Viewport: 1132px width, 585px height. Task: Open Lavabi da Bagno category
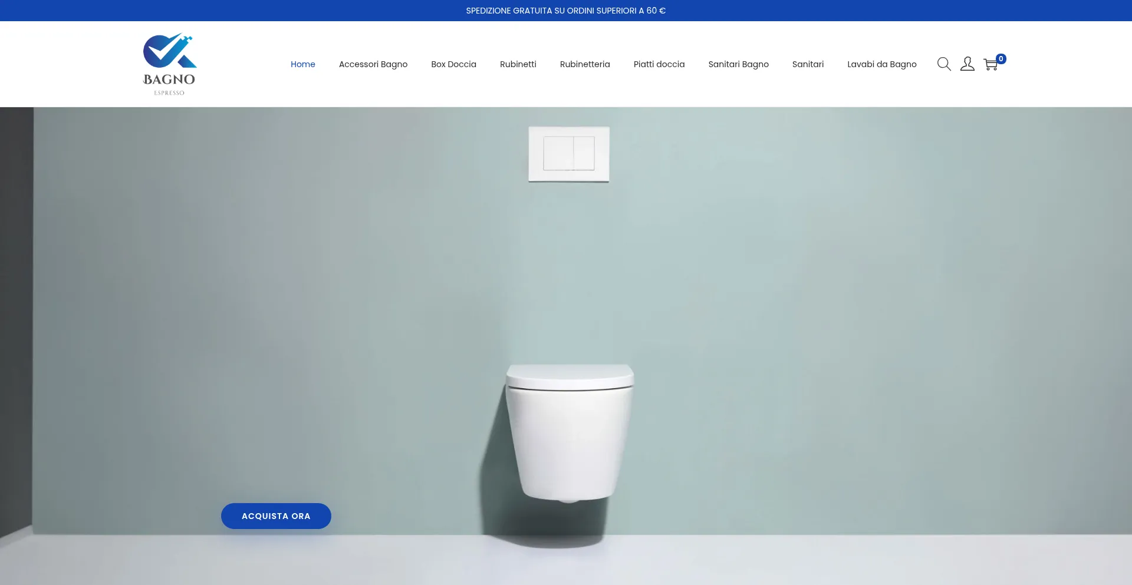point(881,64)
